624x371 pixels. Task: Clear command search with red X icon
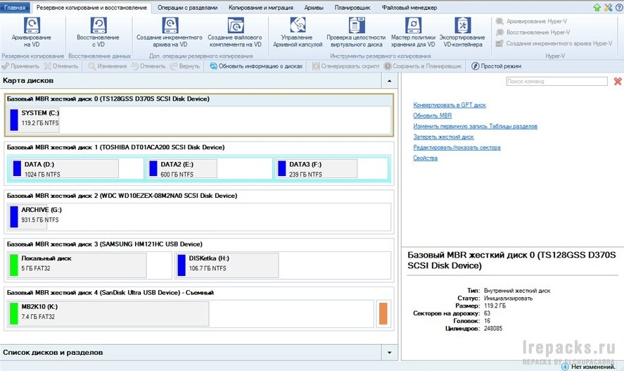click(x=617, y=82)
